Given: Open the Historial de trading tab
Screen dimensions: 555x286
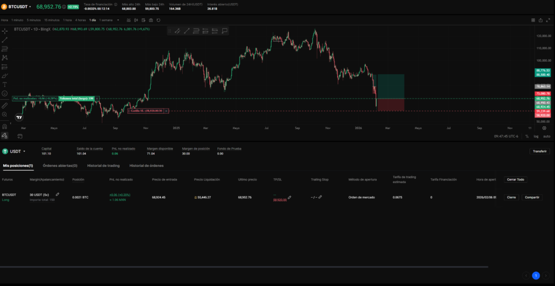Looking at the screenshot, I should coord(103,165).
